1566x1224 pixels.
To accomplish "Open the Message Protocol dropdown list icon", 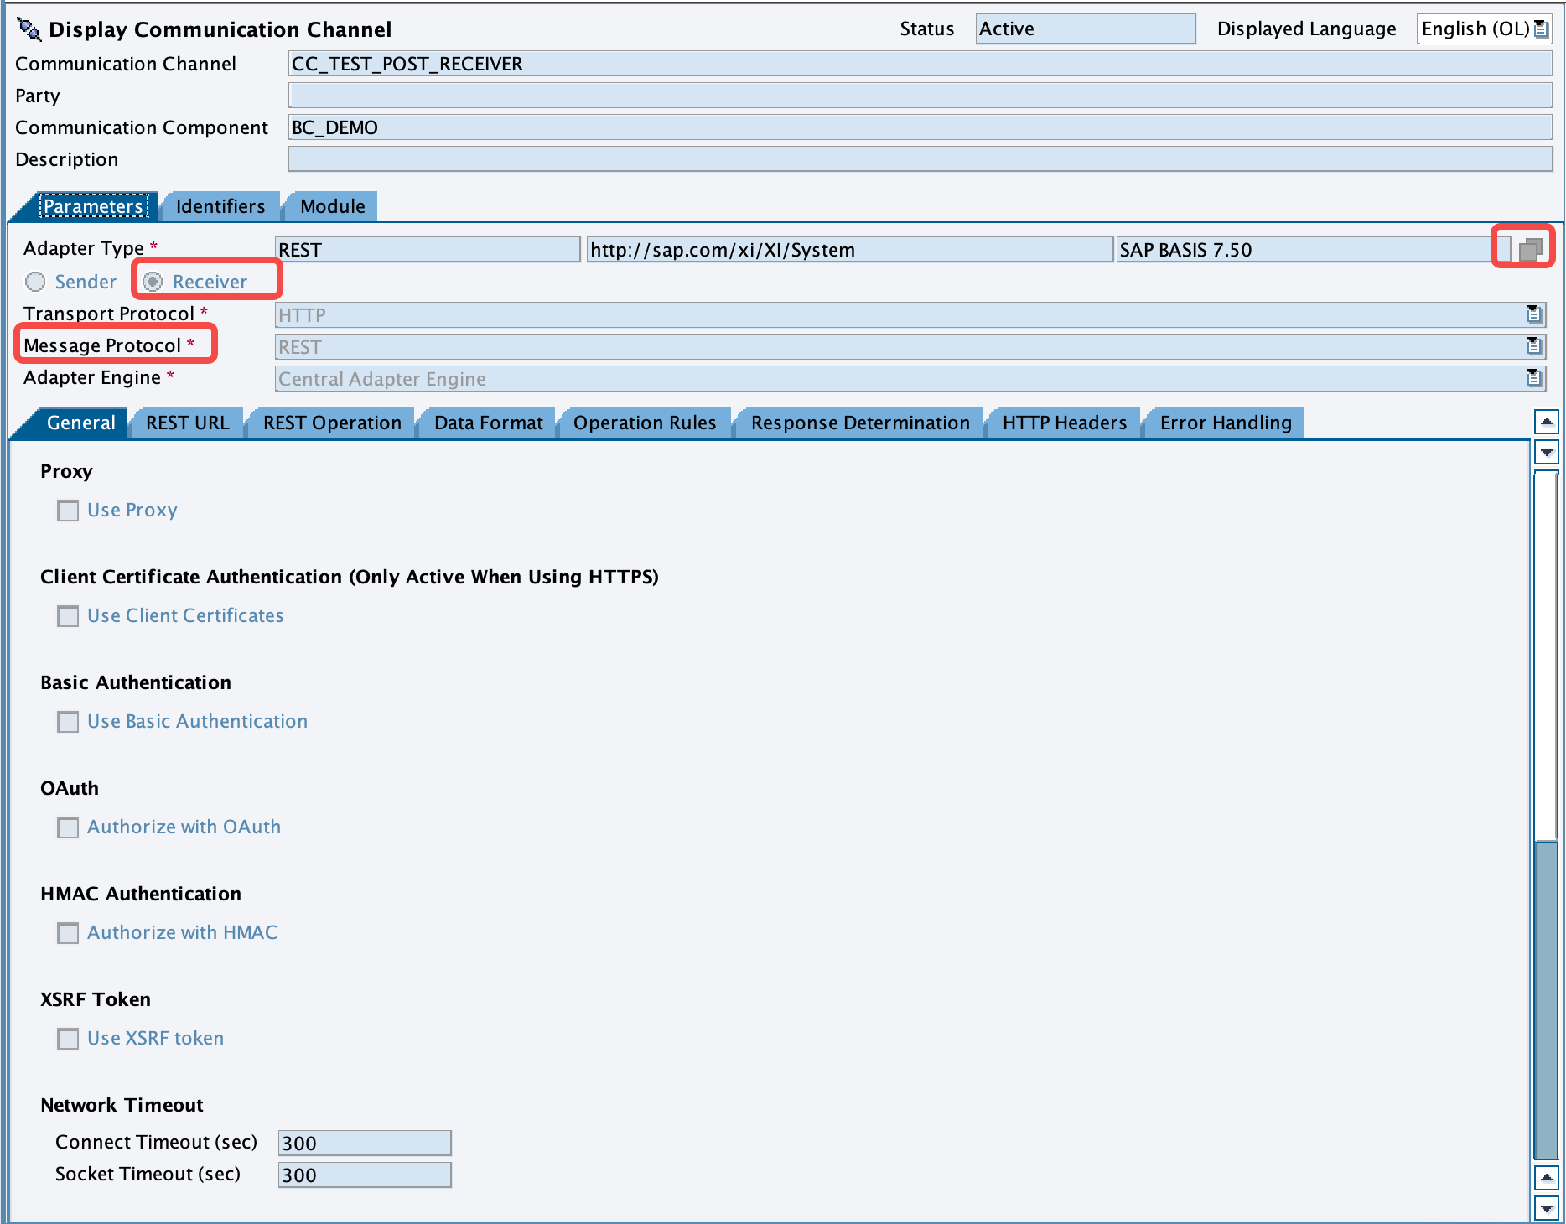I will click(1534, 346).
